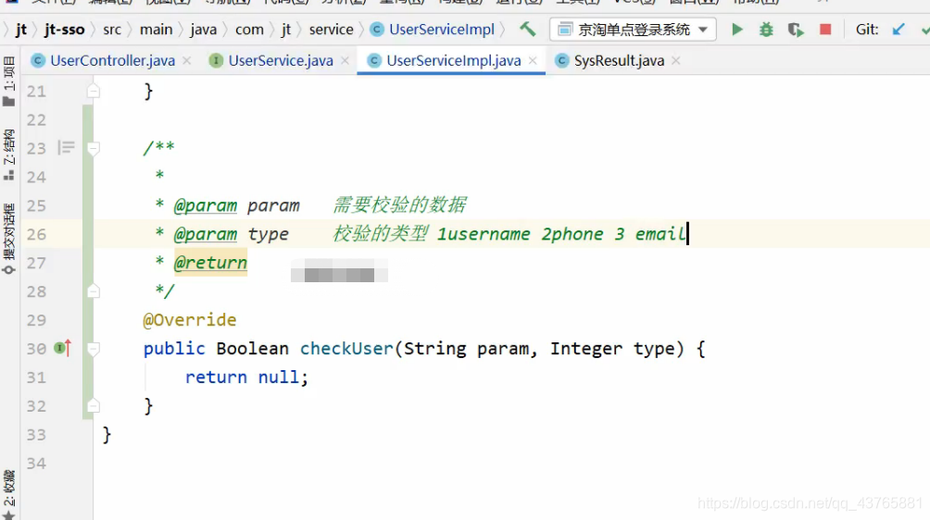Click line number 34 in gutter

[36, 464]
